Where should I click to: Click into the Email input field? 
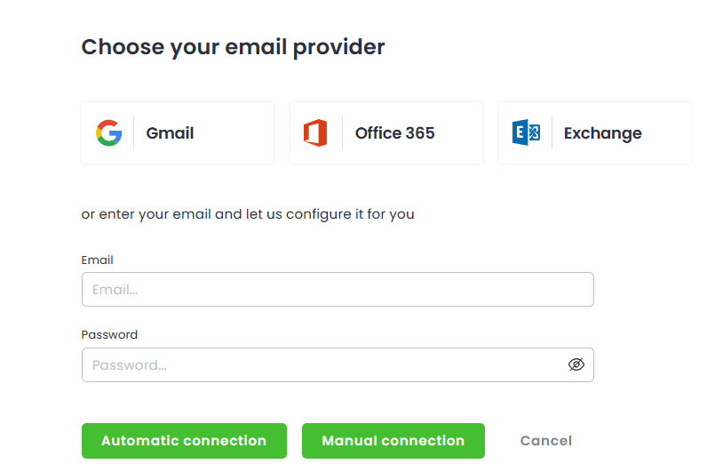pos(338,290)
